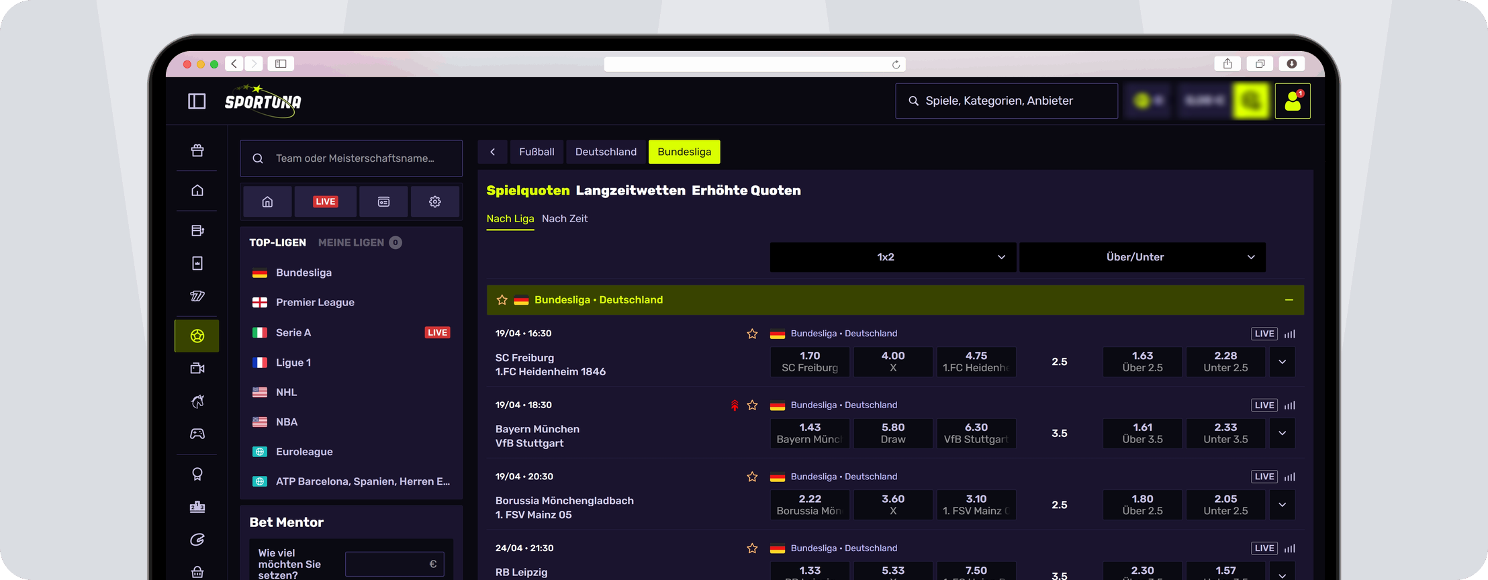Viewport: 1488px width, 580px height.
Task: Favorite the Borussia Mönchengladbach match star
Action: click(752, 477)
